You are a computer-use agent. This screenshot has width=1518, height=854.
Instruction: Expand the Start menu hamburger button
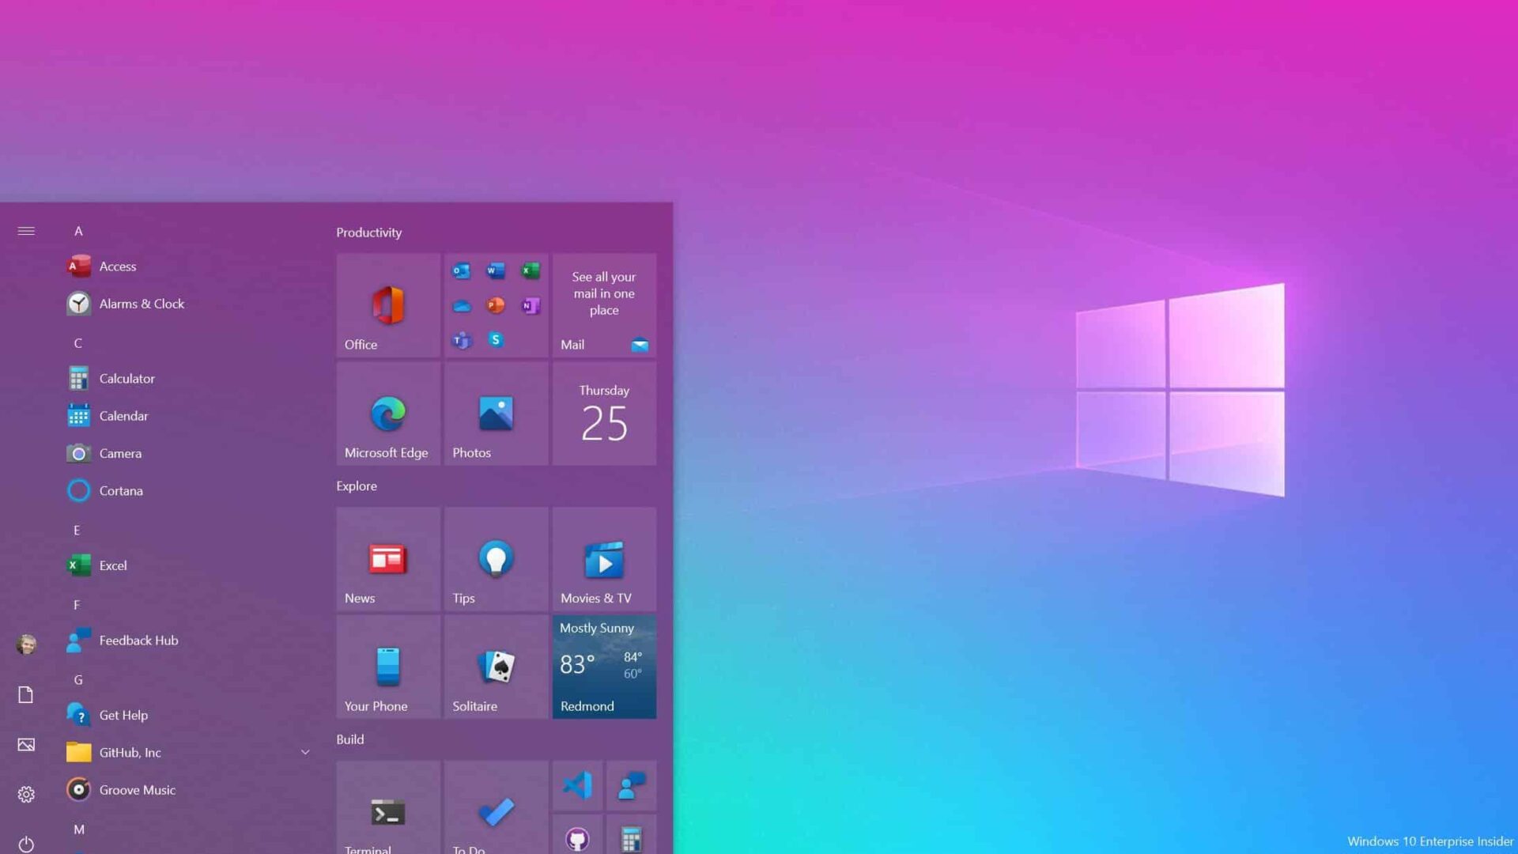click(26, 231)
